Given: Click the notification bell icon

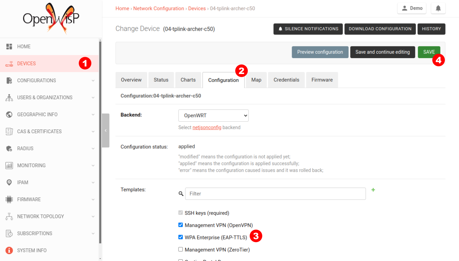Looking at the screenshot, I should point(438,8).
